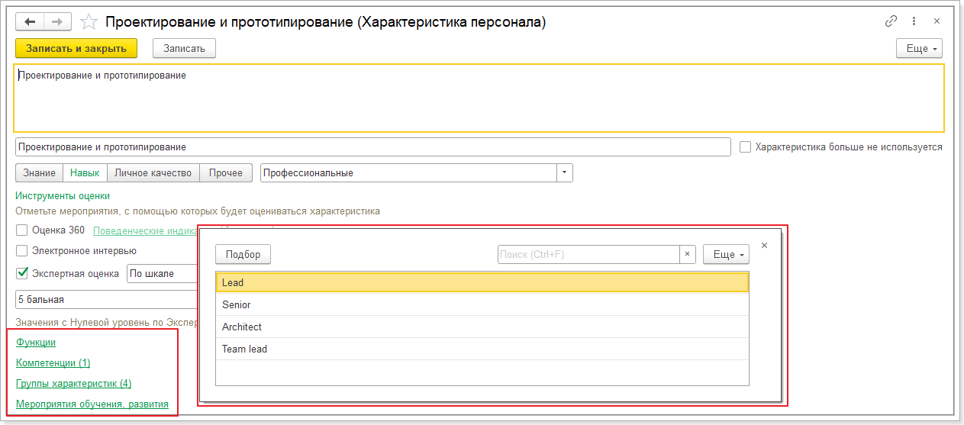
Task: Expand the Профессиональные dropdown list
Action: pyautogui.click(x=565, y=173)
